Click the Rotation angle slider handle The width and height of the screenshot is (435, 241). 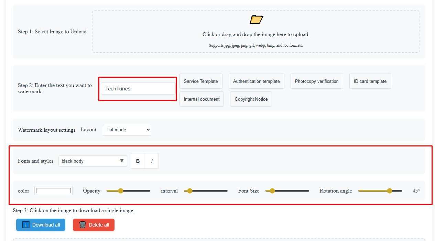click(389, 190)
